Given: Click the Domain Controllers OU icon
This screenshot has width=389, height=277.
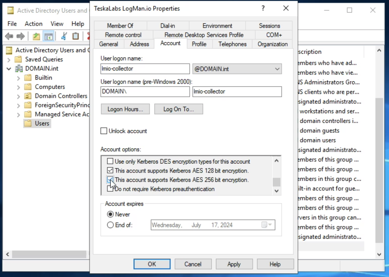Looking at the screenshot, I should 28,96.
